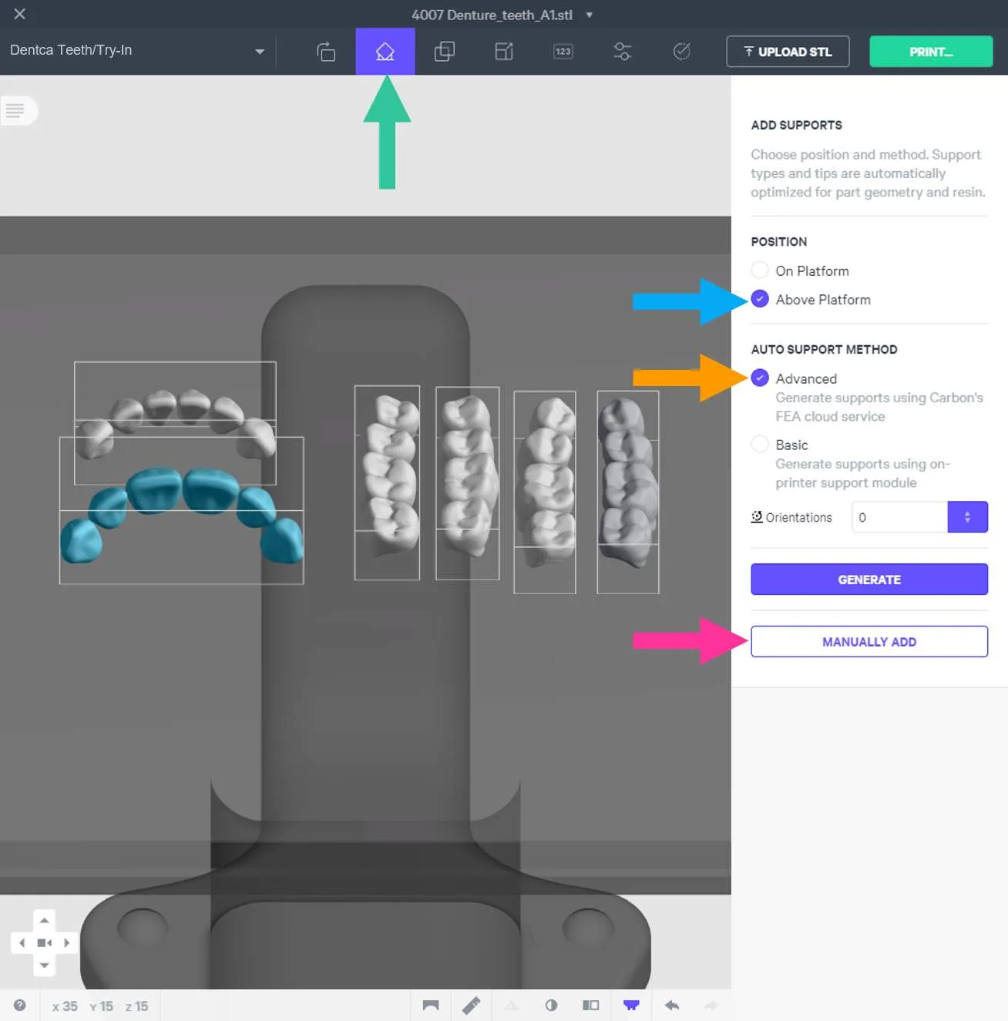Click the x 35 dimension readout
1008x1021 pixels.
tap(65, 1006)
